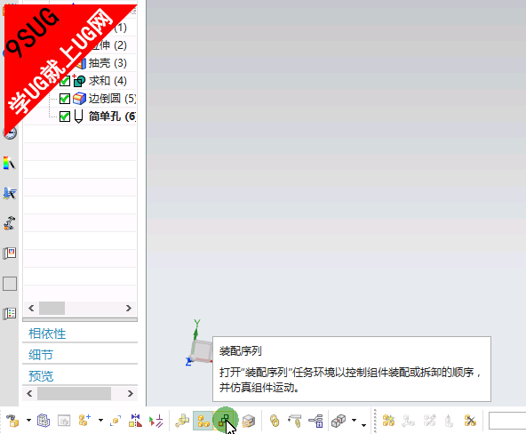Click the WCS coordinate triad cube in viewport
Screen dimensions: 526x434
tap(202, 350)
